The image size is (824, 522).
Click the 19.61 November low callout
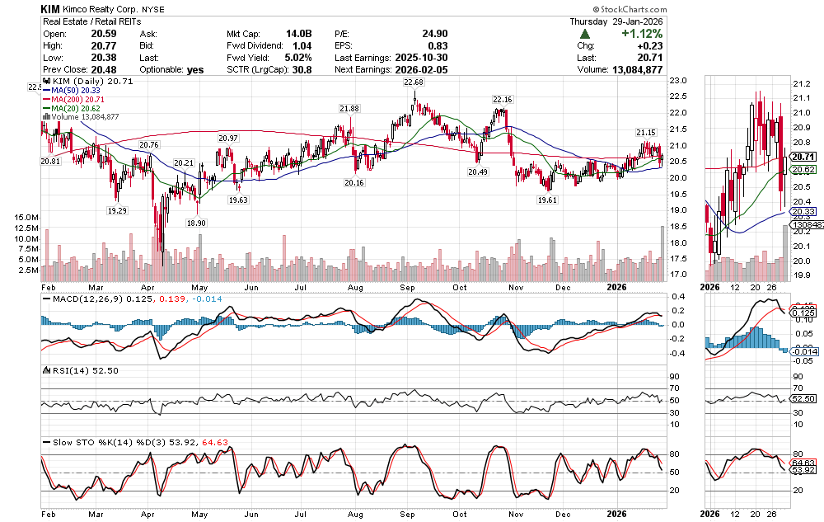547,200
